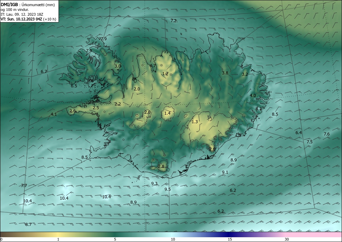Click the 'DMI/IGB : Úrkomumætti (mm)' title text

(28, 5)
